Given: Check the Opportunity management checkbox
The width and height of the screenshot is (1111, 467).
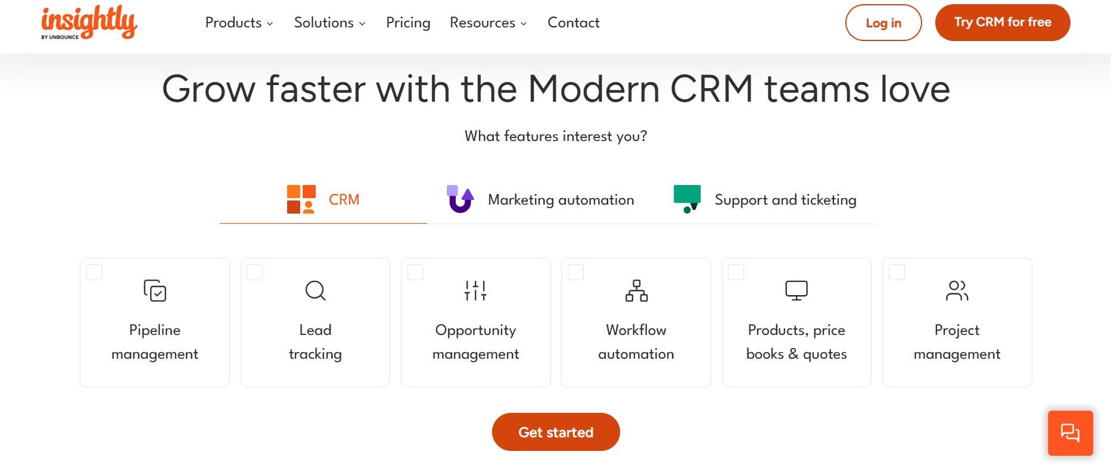Looking at the screenshot, I should pyautogui.click(x=415, y=272).
